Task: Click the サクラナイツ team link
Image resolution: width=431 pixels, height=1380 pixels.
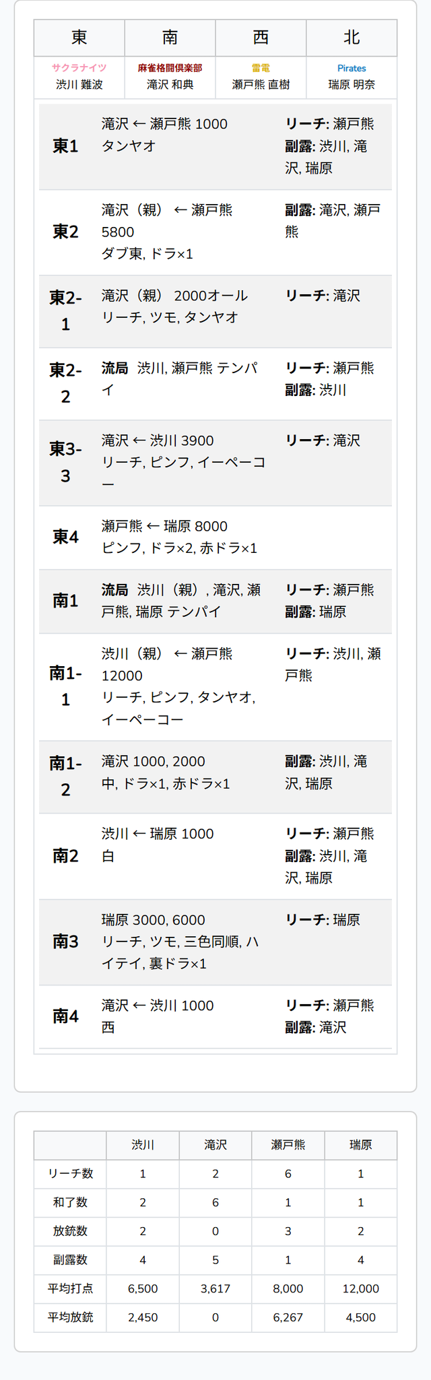Action: pyautogui.click(x=79, y=68)
